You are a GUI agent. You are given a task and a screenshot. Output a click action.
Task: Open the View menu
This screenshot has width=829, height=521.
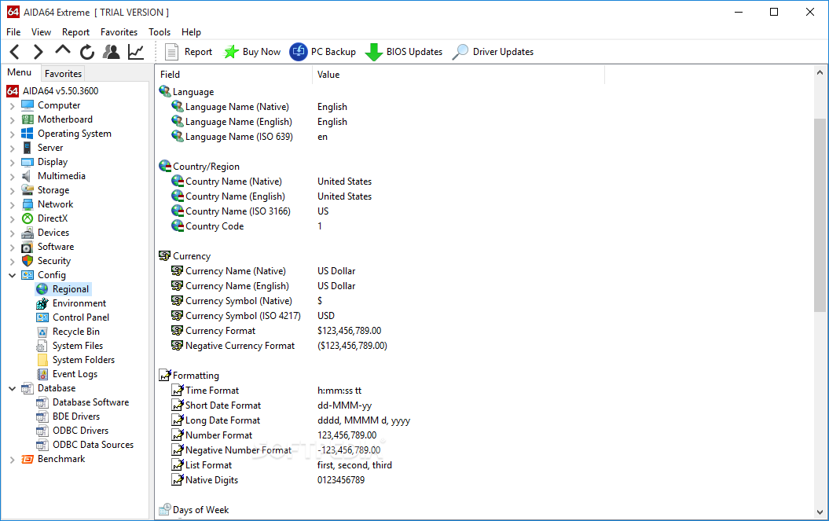pos(41,32)
